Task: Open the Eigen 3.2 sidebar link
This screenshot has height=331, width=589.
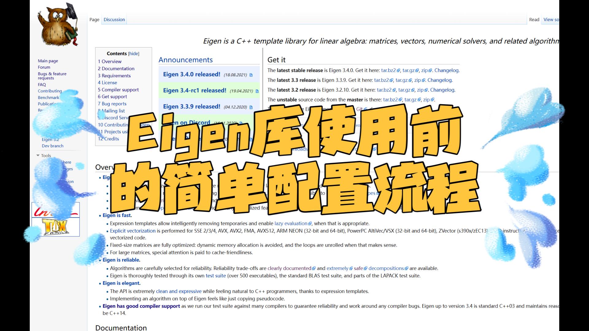Action: coord(50,139)
